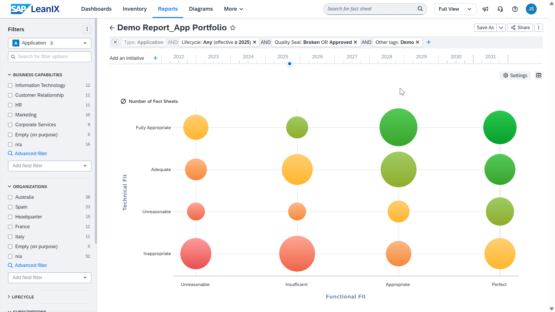Click the announcements megaphone icon
This screenshot has width=555, height=312.
click(485, 9)
